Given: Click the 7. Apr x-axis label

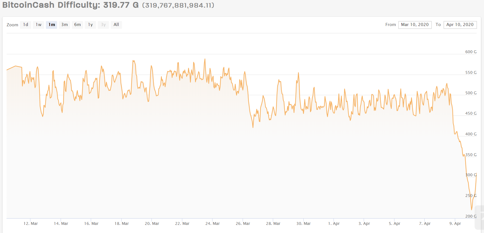Looking at the screenshot, I should point(425,223).
